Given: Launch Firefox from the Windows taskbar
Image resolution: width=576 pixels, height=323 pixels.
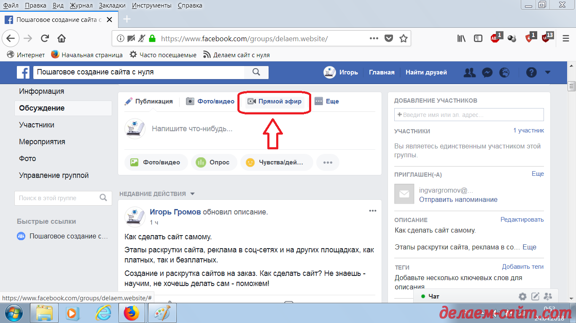Looking at the screenshot, I should [131, 313].
